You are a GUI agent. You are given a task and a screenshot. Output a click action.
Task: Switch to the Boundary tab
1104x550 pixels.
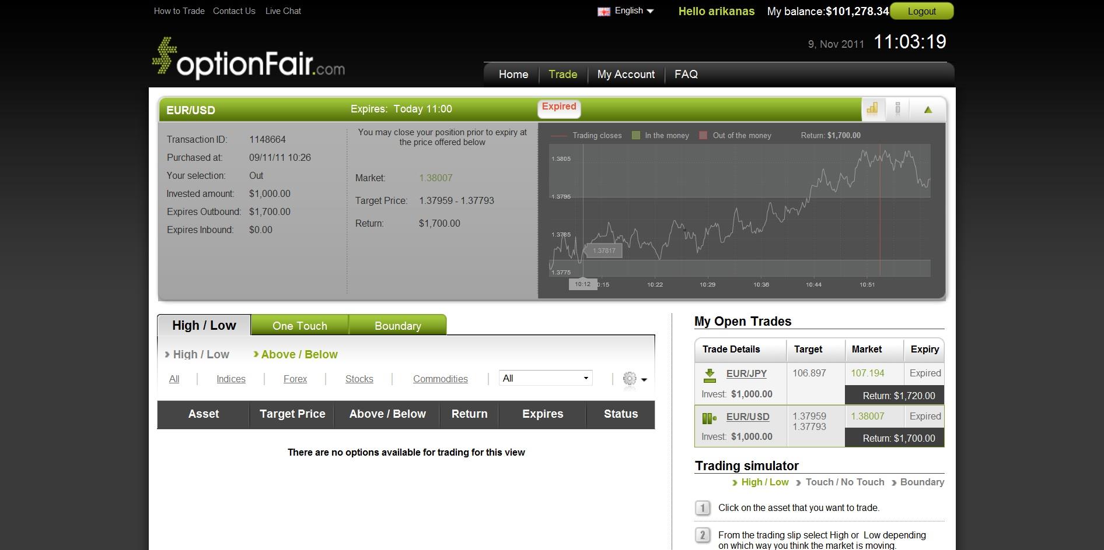pyautogui.click(x=397, y=326)
